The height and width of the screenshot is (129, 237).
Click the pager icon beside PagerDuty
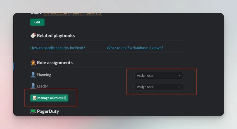33,111
